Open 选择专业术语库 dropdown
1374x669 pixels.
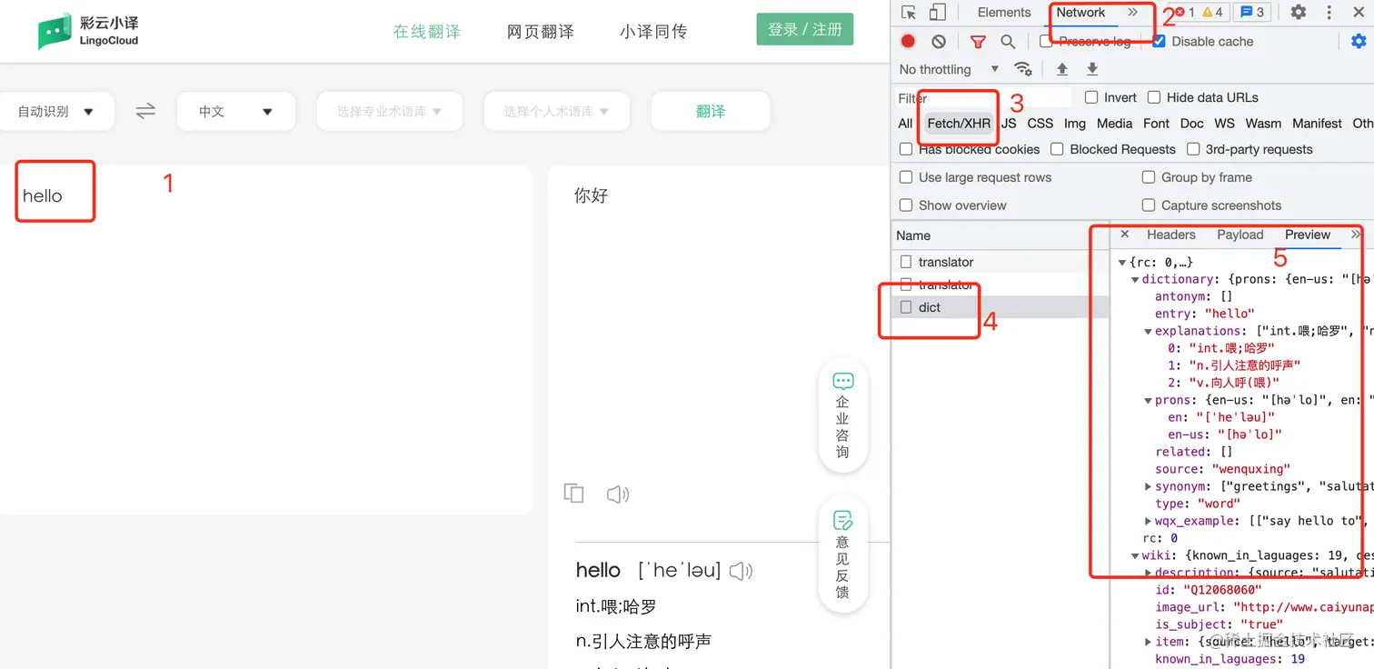click(389, 111)
